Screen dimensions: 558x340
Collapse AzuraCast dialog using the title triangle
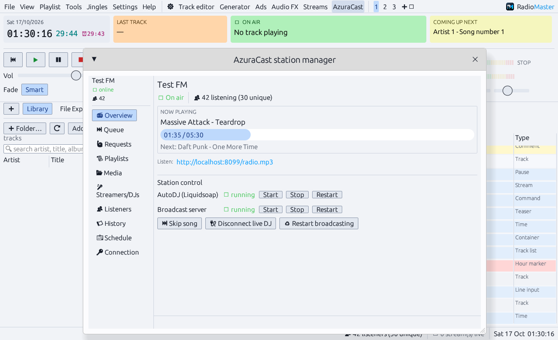[94, 59]
